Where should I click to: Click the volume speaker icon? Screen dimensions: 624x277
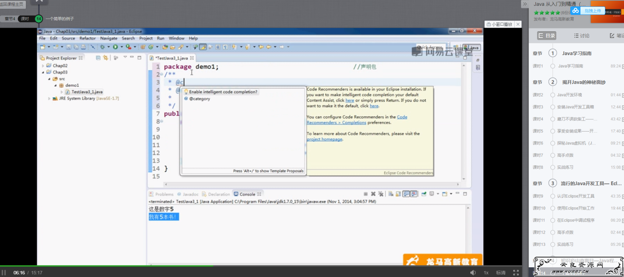pyautogui.click(x=473, y=273)
